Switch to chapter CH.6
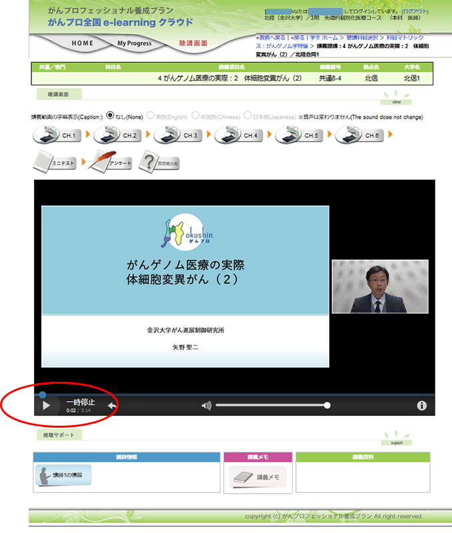 point(361,135)
